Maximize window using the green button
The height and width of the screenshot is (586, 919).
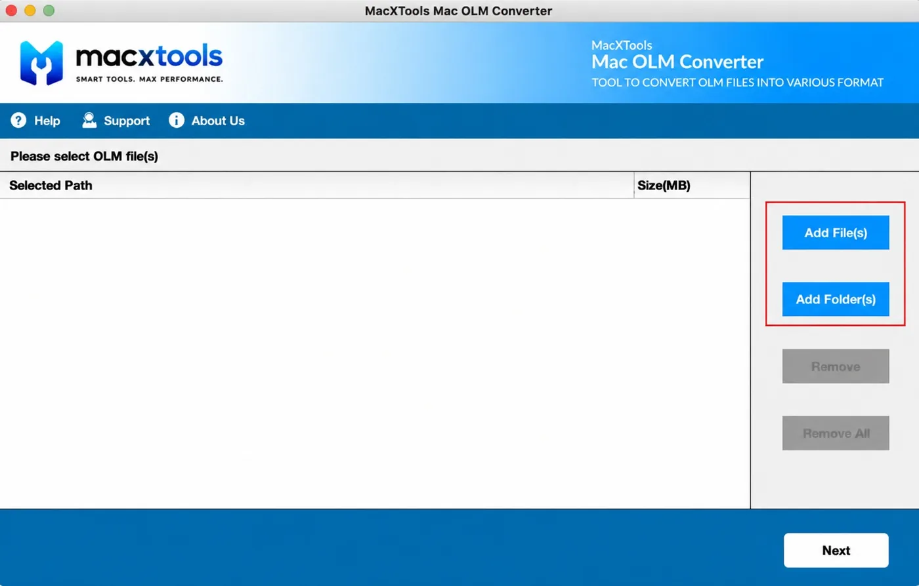(x=49, y=10)
